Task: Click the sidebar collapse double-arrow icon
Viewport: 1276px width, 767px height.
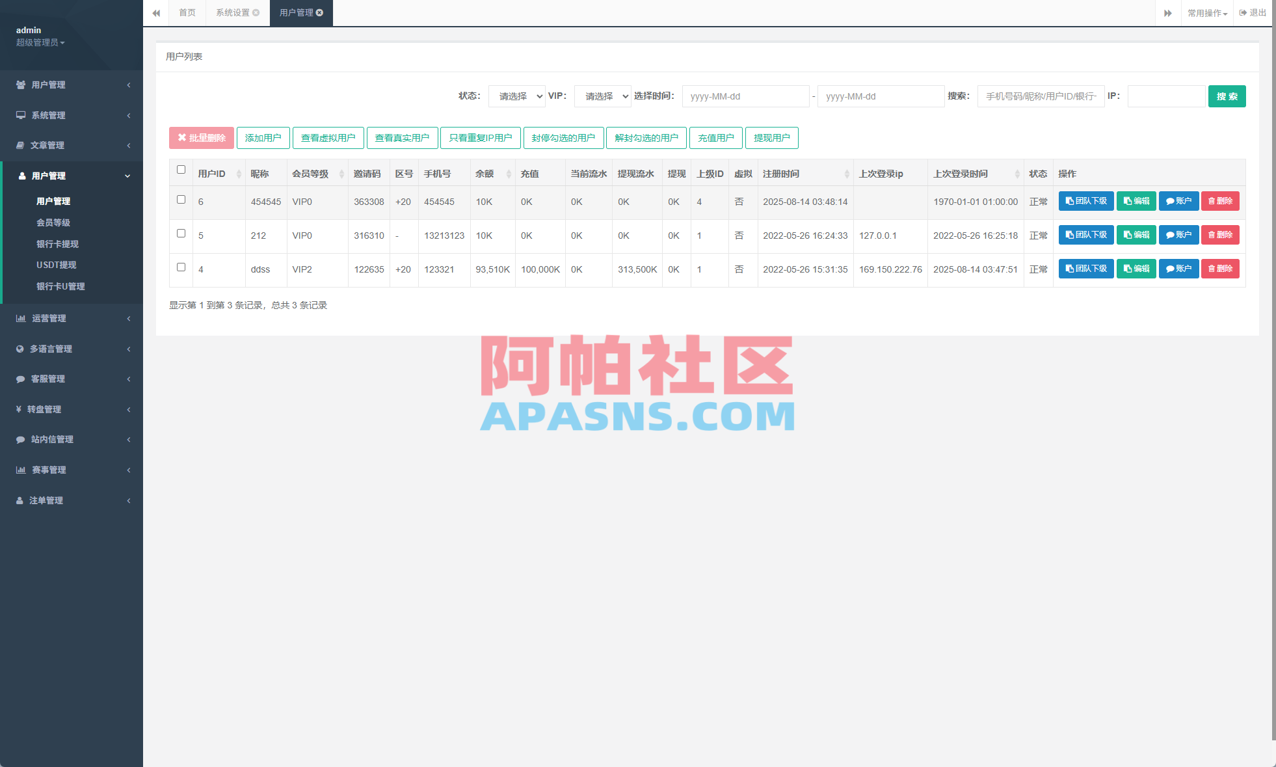Action: (156, 13)
